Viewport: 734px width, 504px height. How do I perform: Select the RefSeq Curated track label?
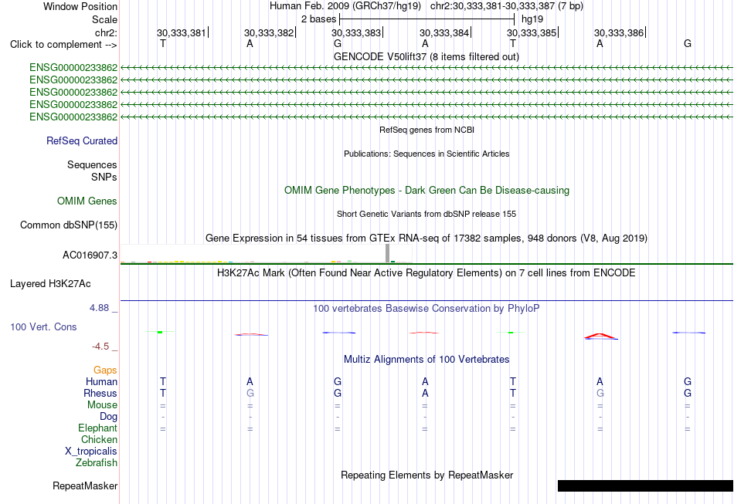[82, 140]
